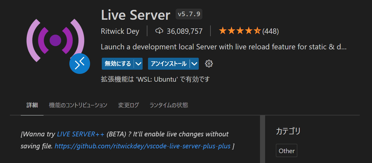
Task: Click the cloud download count icon
Action: [159, 31]
